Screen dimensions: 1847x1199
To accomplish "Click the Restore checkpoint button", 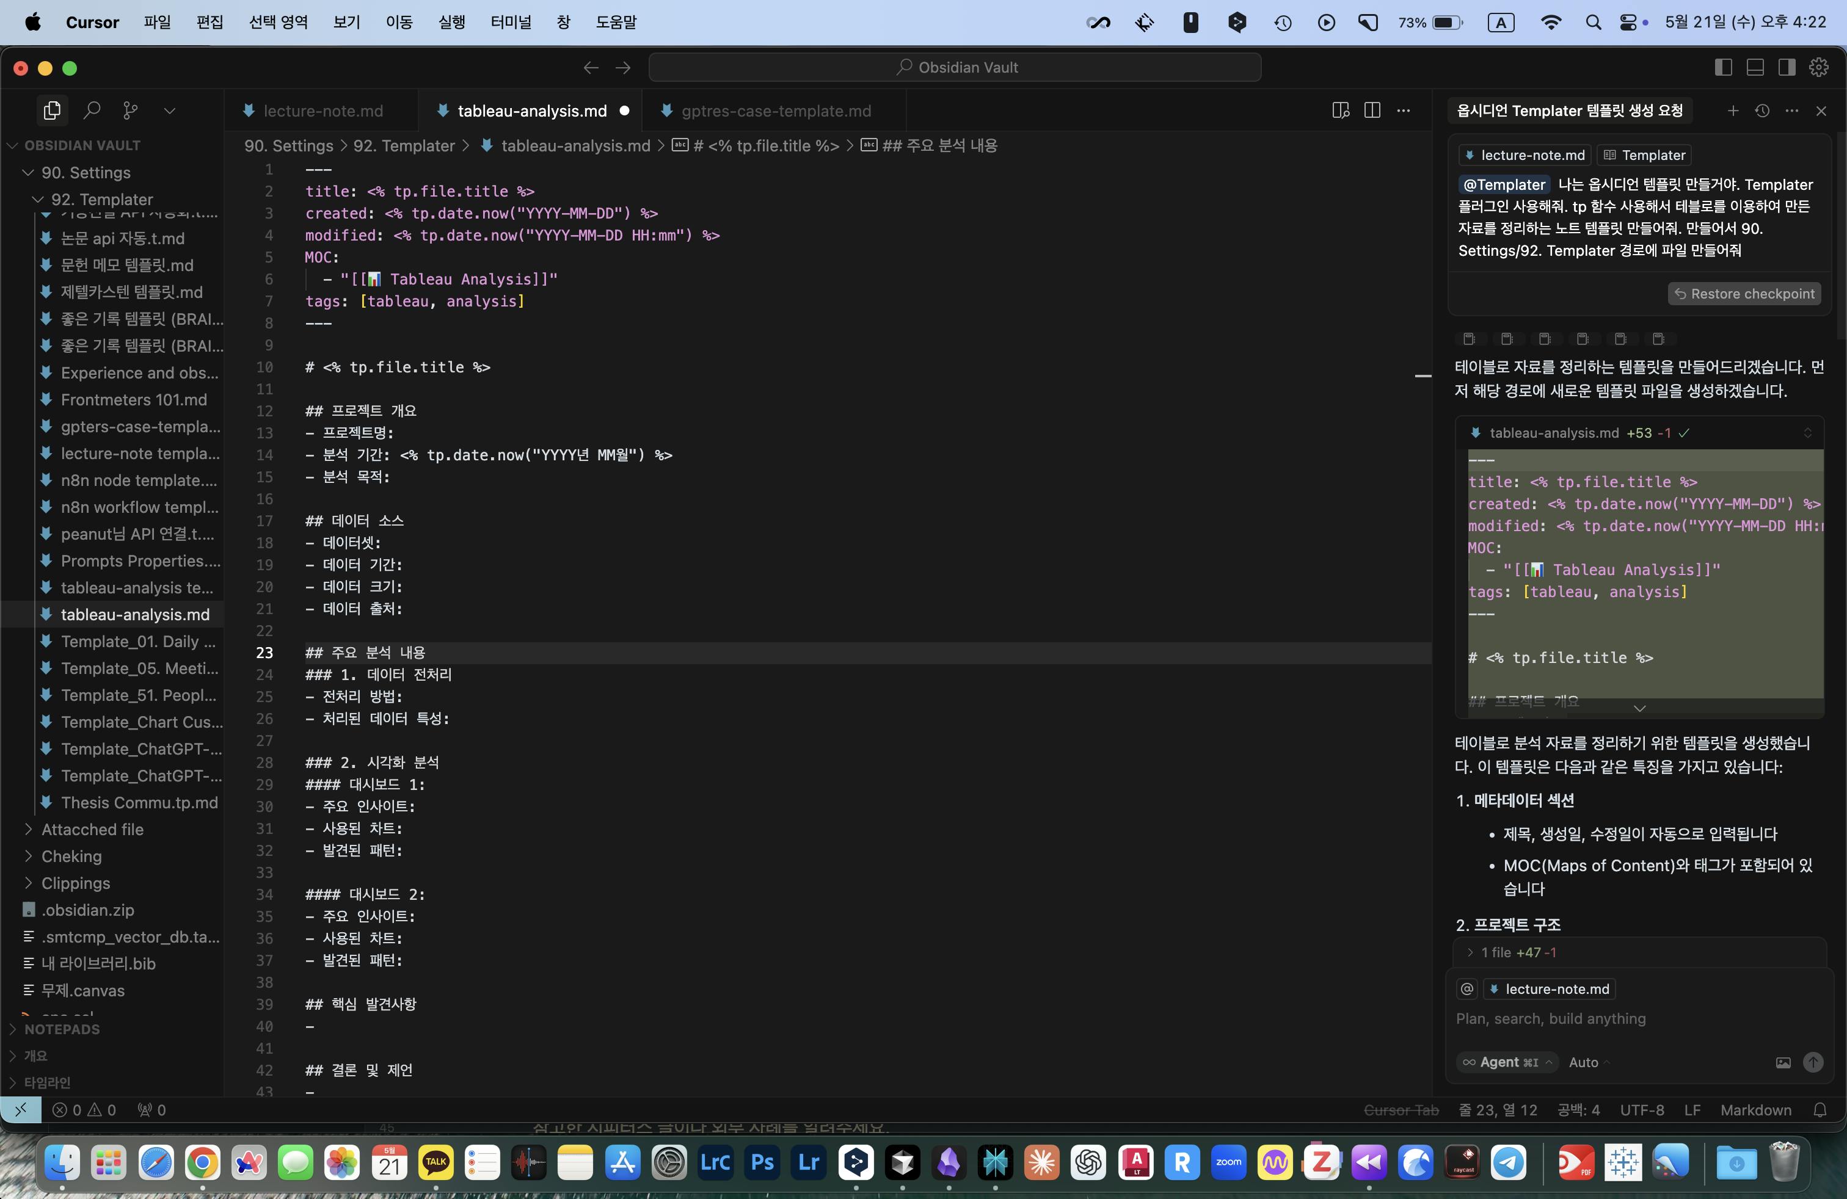I will point(1744,294).
